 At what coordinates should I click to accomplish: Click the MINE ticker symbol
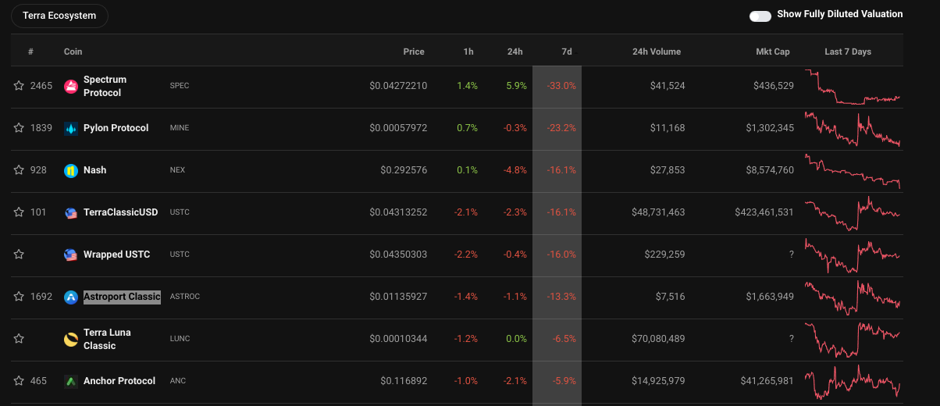pos(180,128)
